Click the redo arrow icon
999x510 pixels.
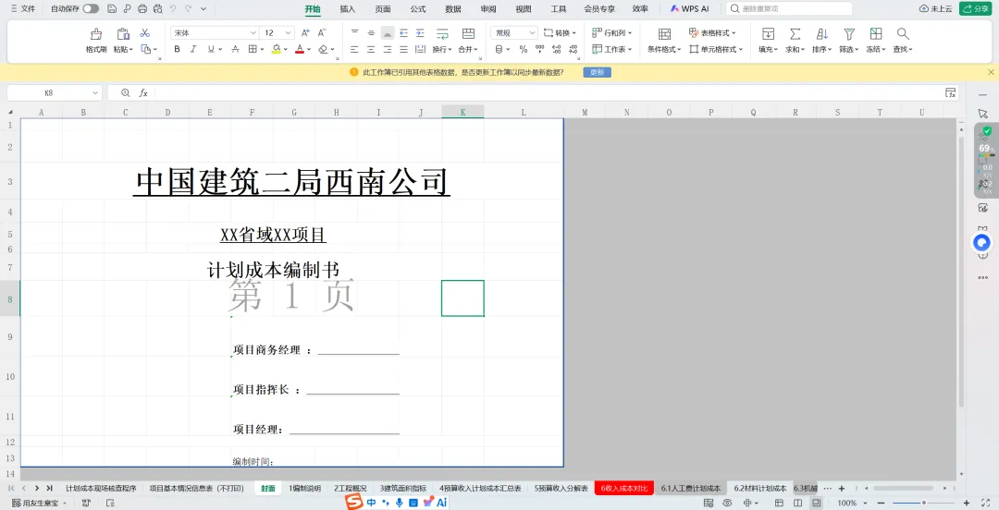(188, 9)
